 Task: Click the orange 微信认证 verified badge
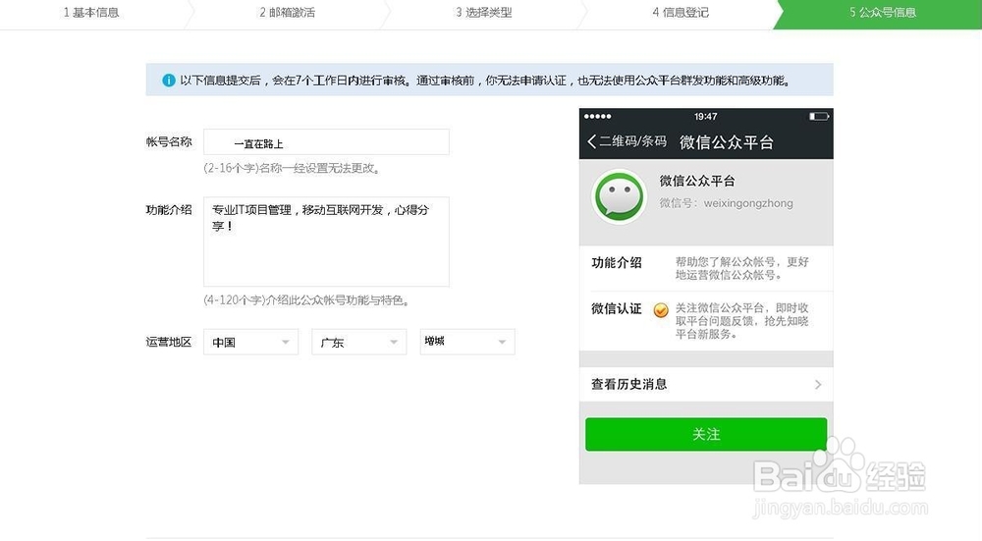coord(661,310)
